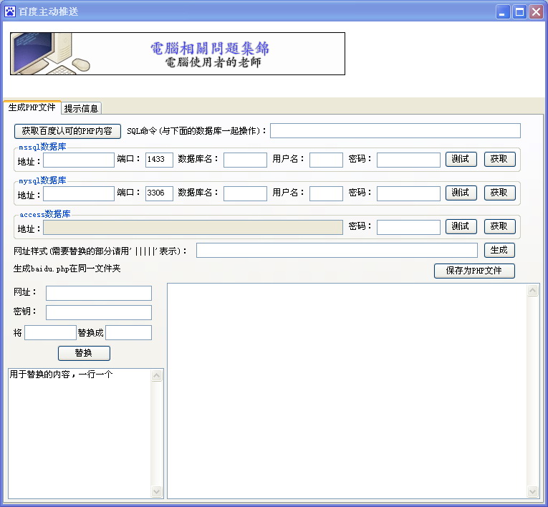Click the mssql数据库 group label
This screenshot has height=507, width=548.
[42, 147]
